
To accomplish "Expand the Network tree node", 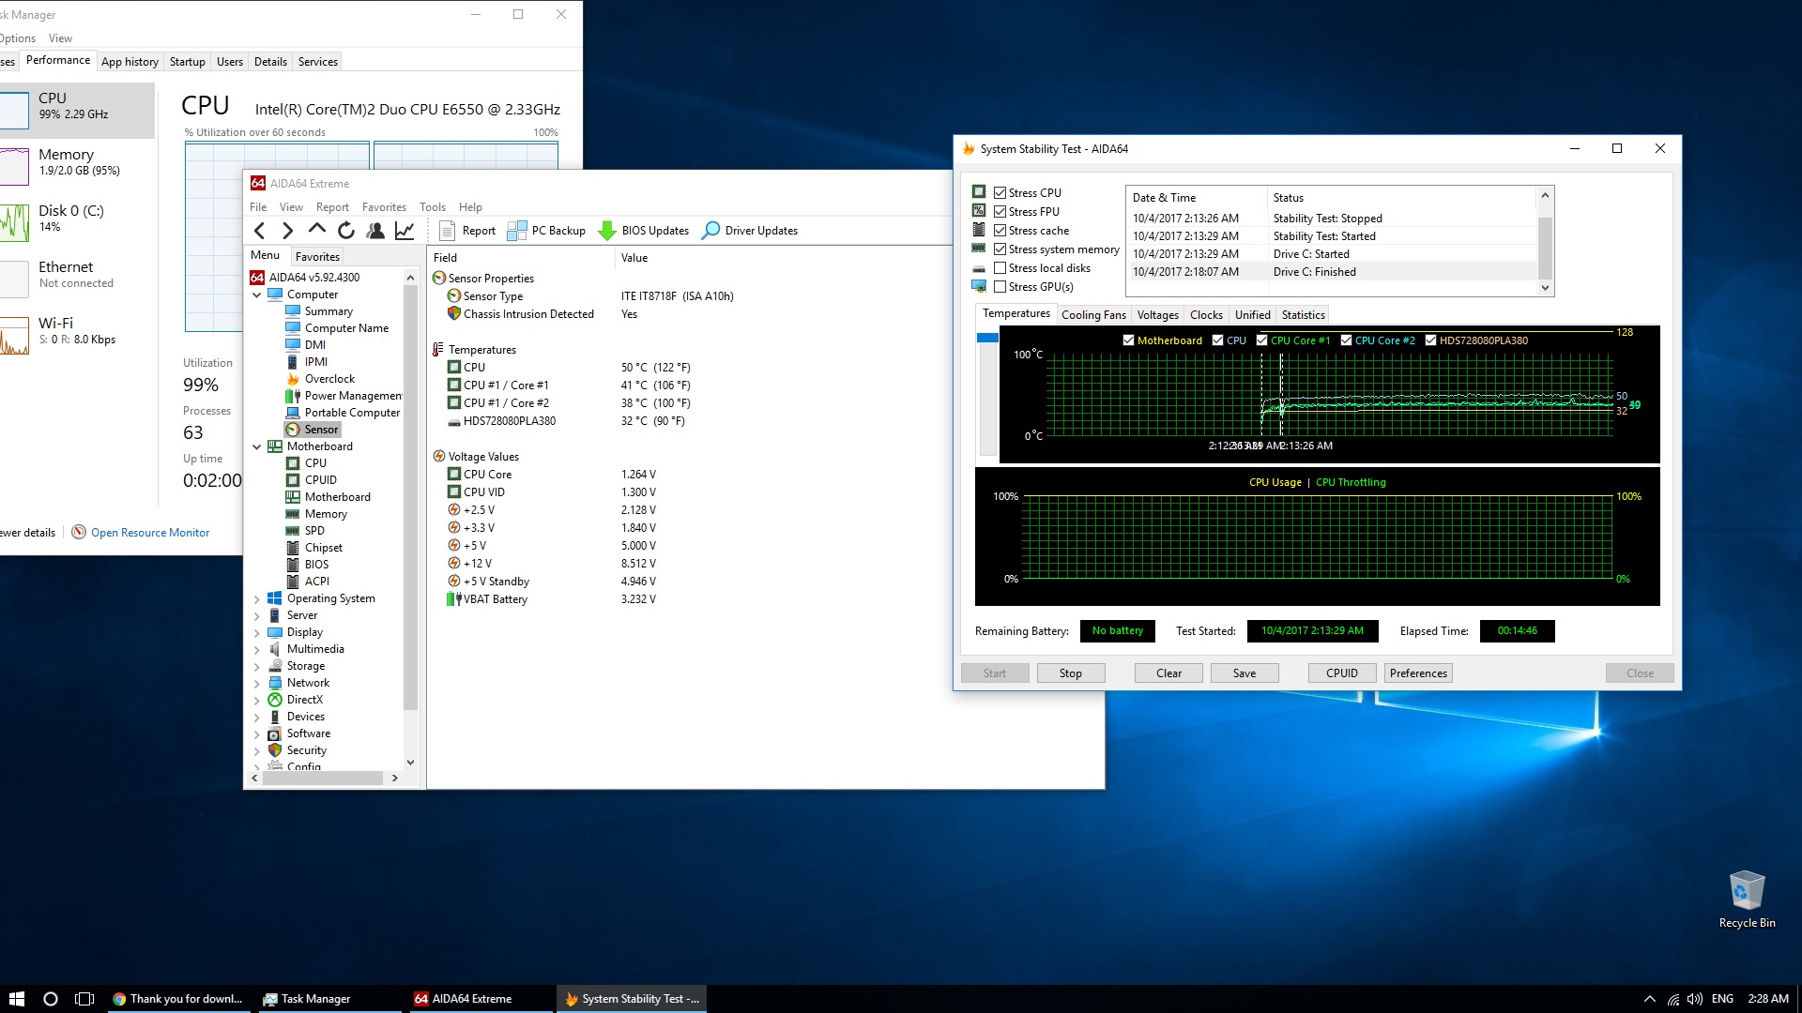I will [257, 683].
